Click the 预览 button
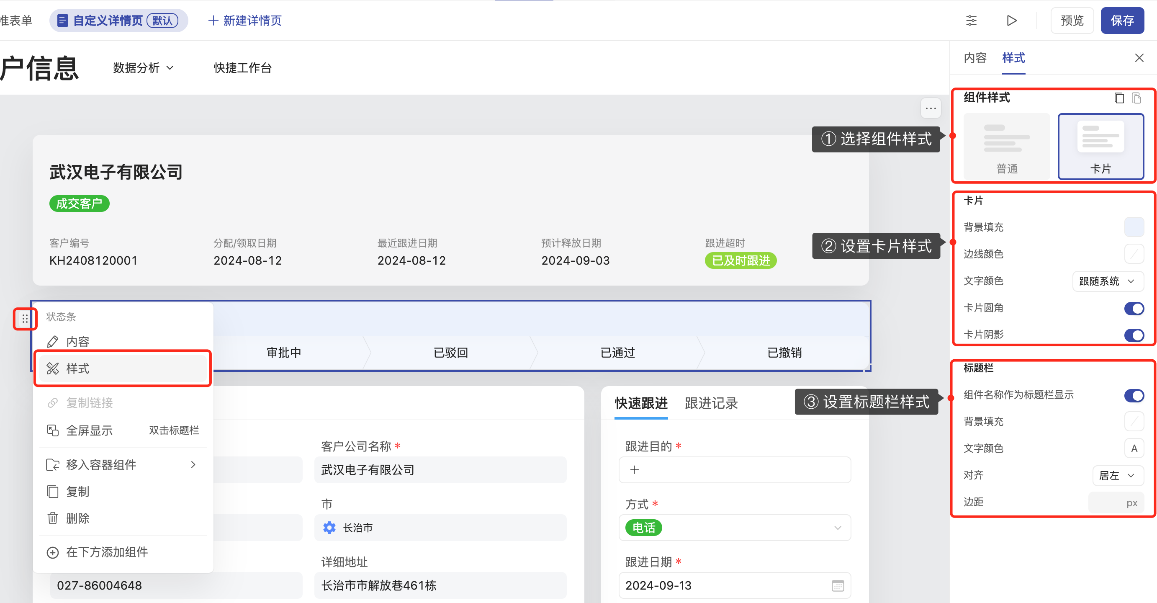The image size is (1157, 603). 1072,21
